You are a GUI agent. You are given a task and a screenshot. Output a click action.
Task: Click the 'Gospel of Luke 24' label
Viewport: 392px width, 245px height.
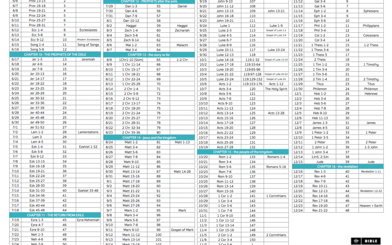[276, 79]
